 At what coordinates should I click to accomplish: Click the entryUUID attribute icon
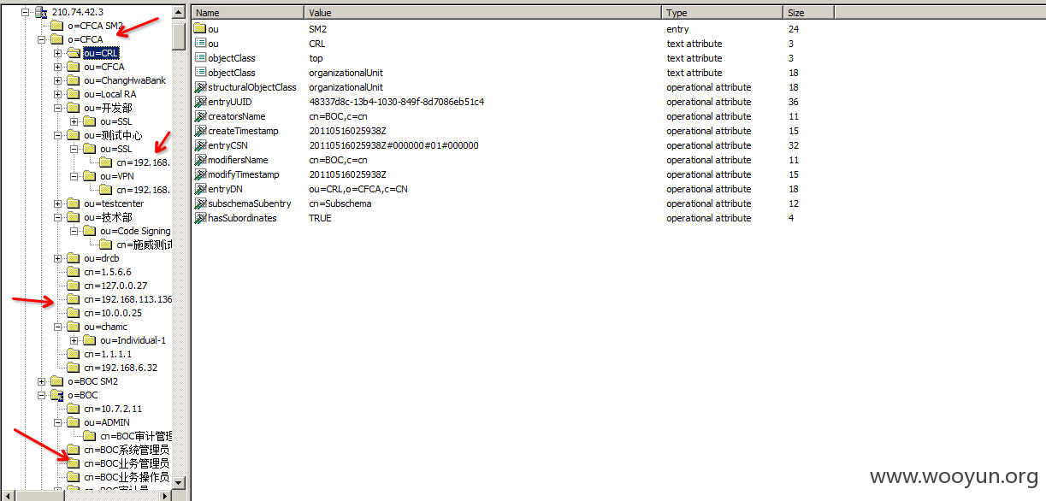pyautogui.click(x=200, y=102)
